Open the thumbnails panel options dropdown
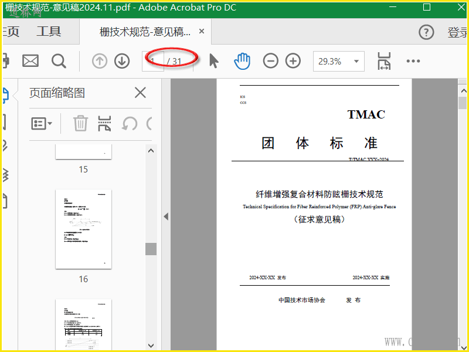Screen dimensions: 469x352 coord(42,123)
